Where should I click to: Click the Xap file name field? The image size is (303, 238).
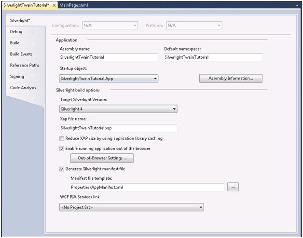pos(118,128)
